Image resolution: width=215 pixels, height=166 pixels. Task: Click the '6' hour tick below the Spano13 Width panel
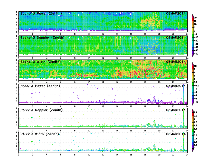coord(61,82)
